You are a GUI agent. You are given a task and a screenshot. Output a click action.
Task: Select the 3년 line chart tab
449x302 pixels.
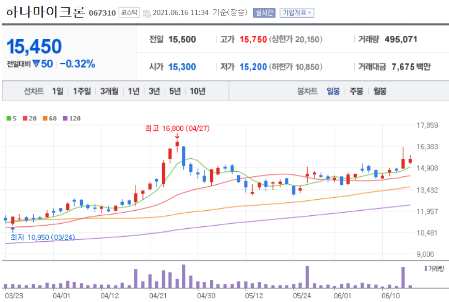[x=154, y=91]
